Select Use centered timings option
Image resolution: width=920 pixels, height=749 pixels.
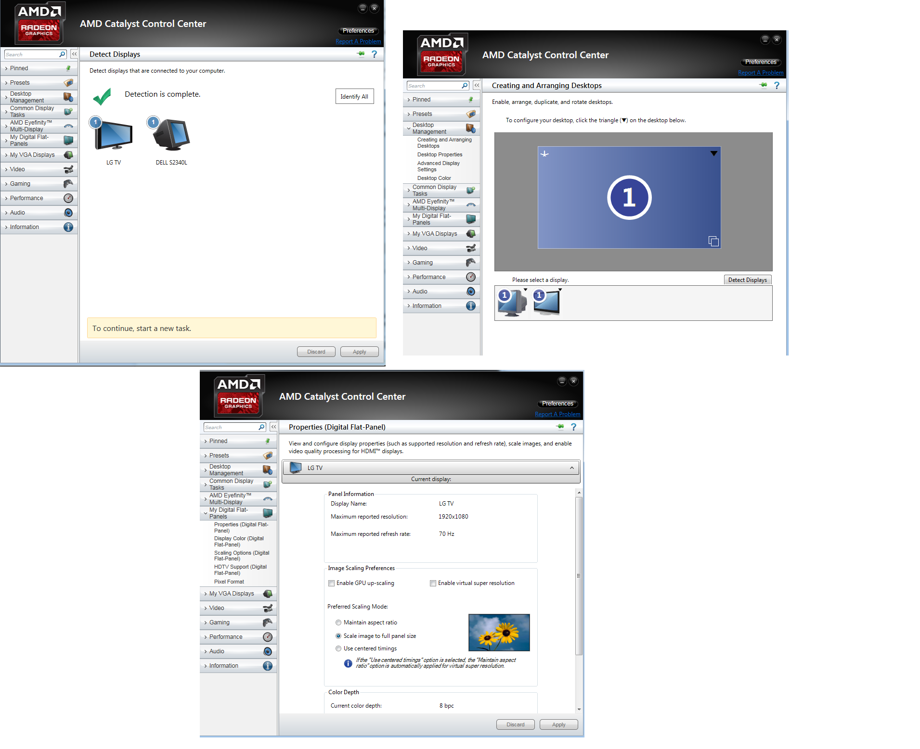tap(338, 648)
